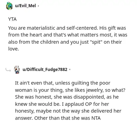Click the line starting 'It ain't even that'

[x=63, y=83]
